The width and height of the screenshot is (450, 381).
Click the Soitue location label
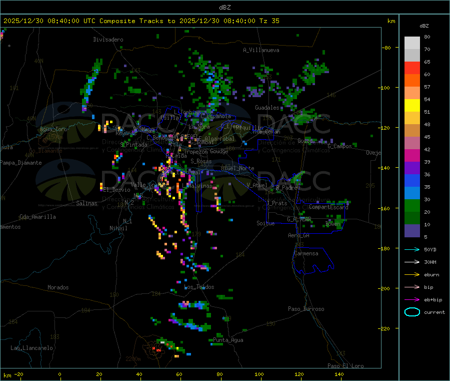click(265, 223)
